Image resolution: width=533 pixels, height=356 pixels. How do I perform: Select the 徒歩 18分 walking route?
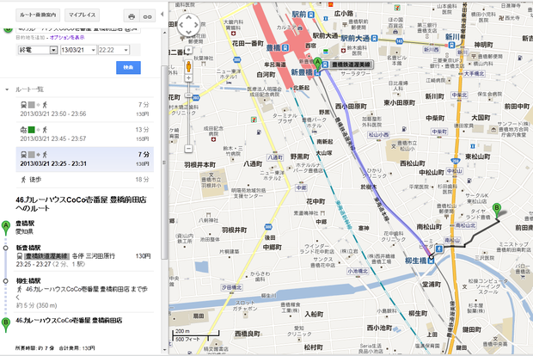coord(84,180)
